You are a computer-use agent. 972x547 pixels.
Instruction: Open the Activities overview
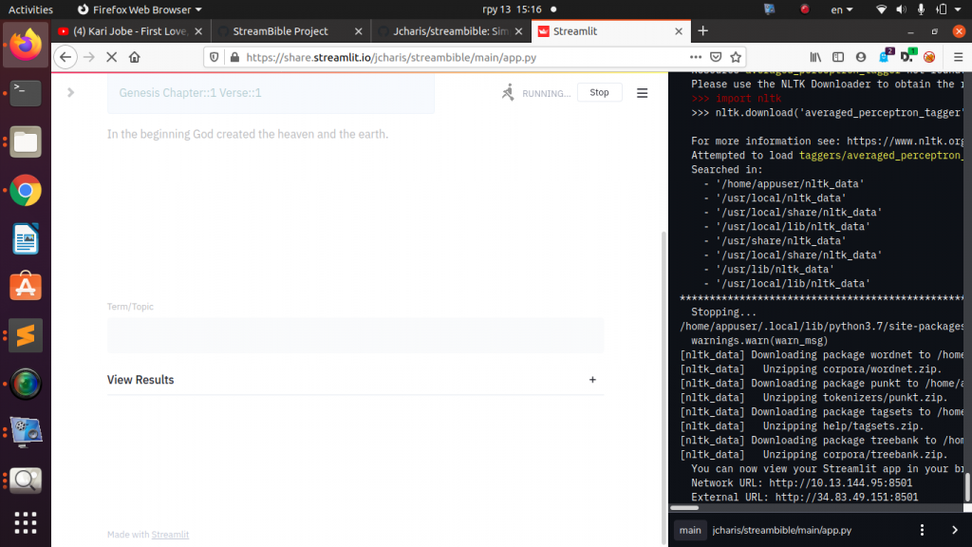pyautogui.click(x=30, y=9)
